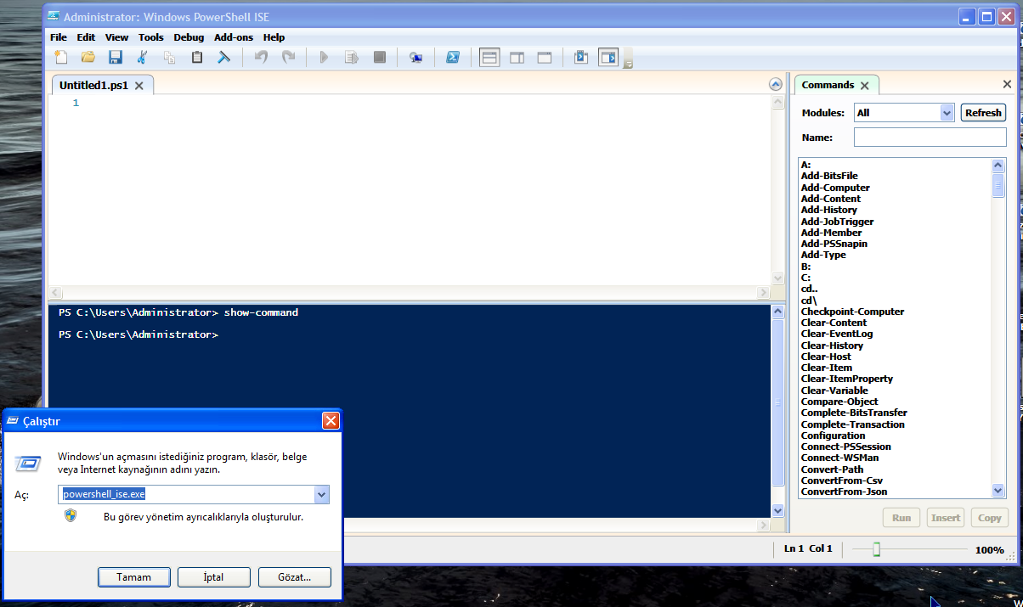
Task: Click İptal in Çalıştır dialog
Action: [x=213, y=577]
